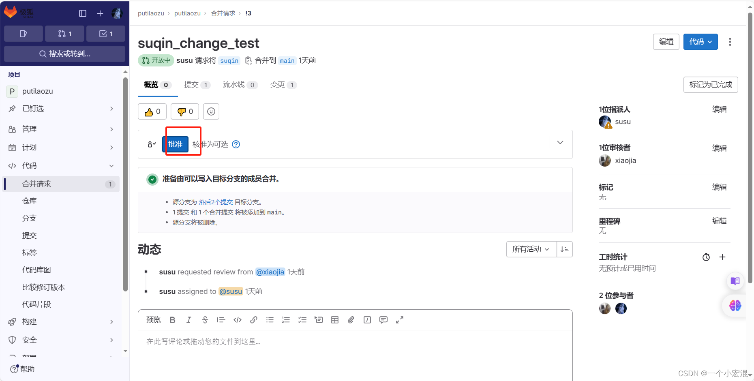Screen dimensions: 754x381
Task: Click the approval optional help icon
Action: (236, 144)
